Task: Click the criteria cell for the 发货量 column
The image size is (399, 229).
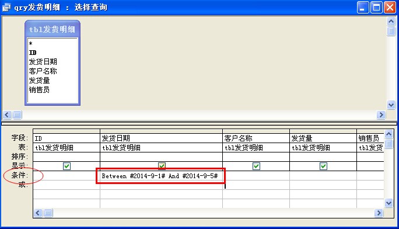Action: click(323, 176)
